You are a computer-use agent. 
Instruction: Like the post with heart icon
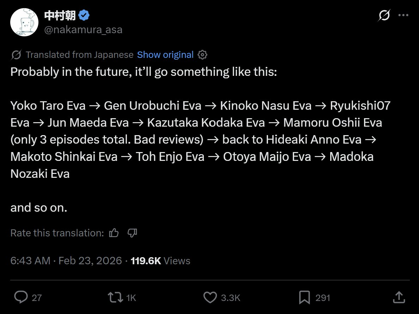pos(210,297)
